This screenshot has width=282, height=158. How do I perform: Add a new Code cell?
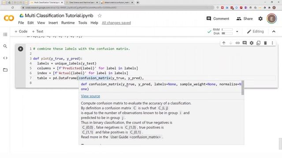point(21,31)
